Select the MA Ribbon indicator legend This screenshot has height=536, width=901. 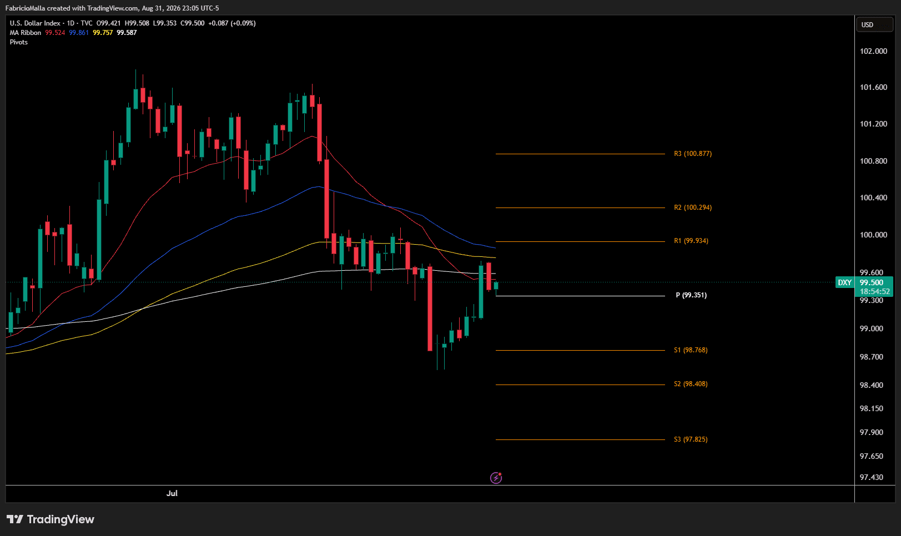pos(25,33)
